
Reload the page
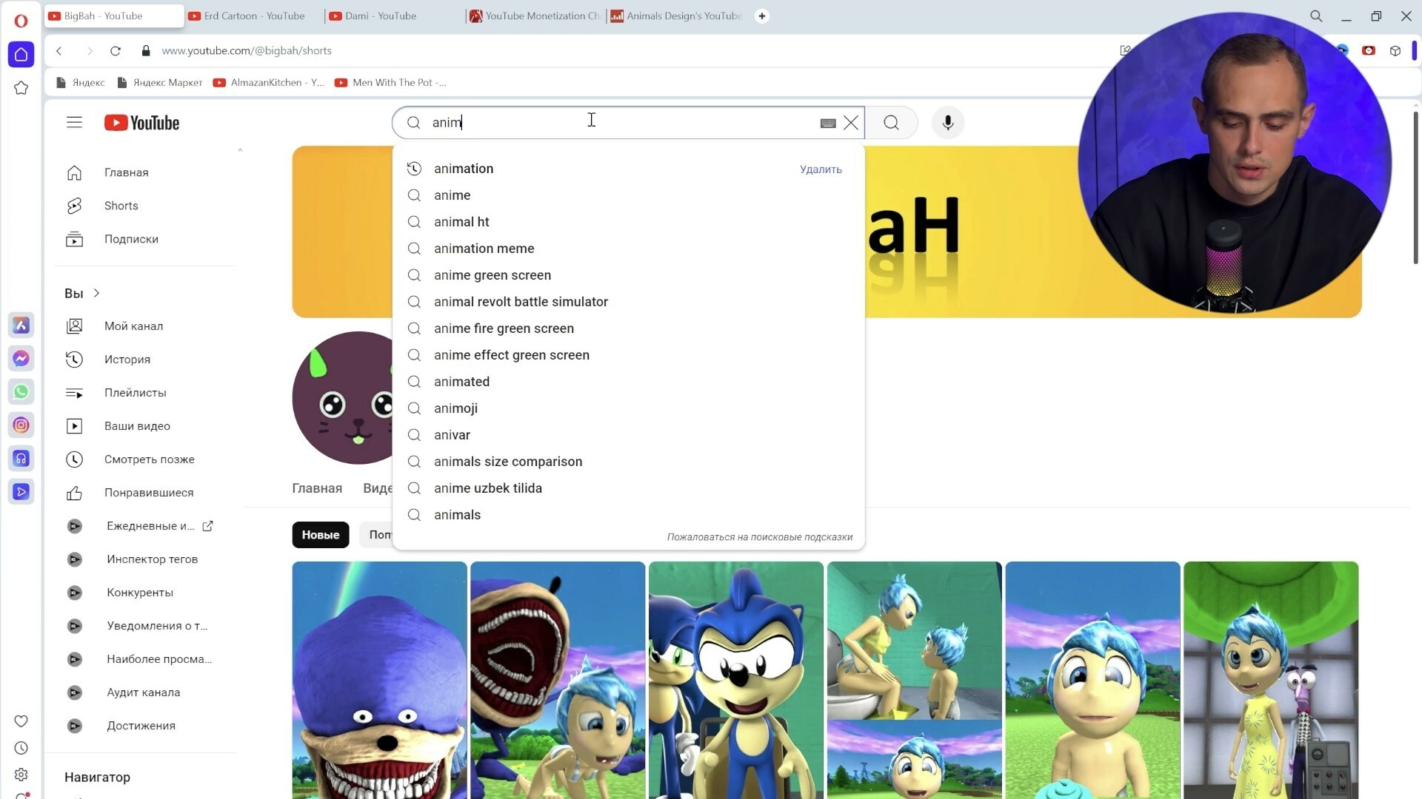pos(116,50)
